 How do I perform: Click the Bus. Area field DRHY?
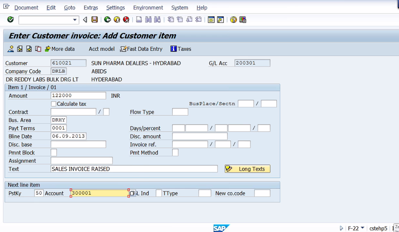click(x=59, y=120)
